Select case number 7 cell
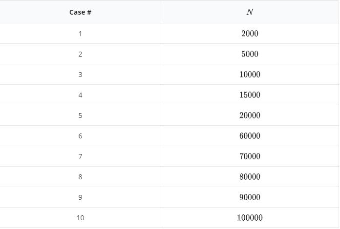This screenshot has width=340, height=229. pos(80,156)
